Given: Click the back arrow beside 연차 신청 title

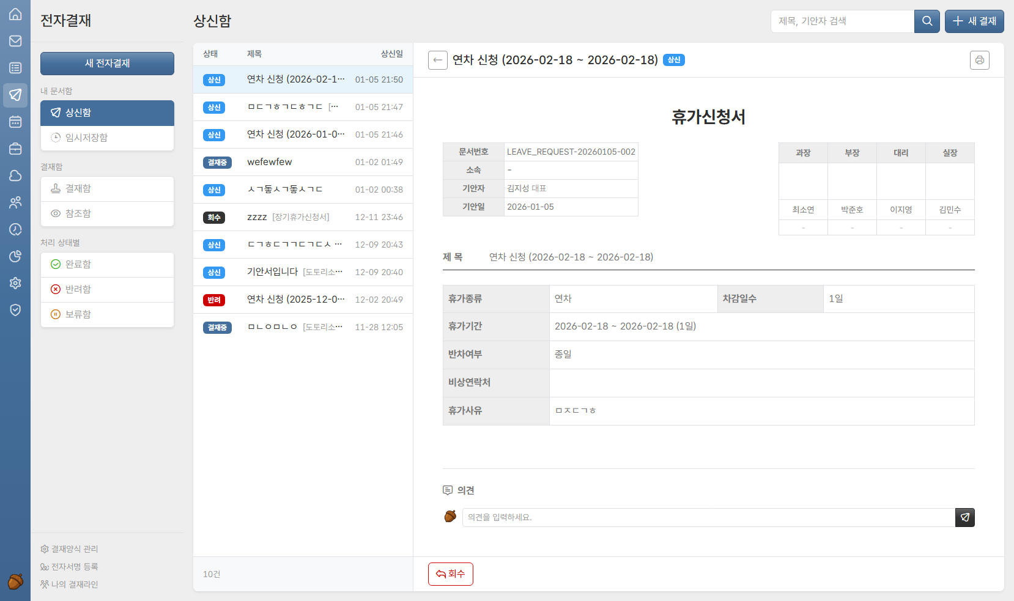Looking at the screenshot, I should pyautogui.click(x=438, y=60).
